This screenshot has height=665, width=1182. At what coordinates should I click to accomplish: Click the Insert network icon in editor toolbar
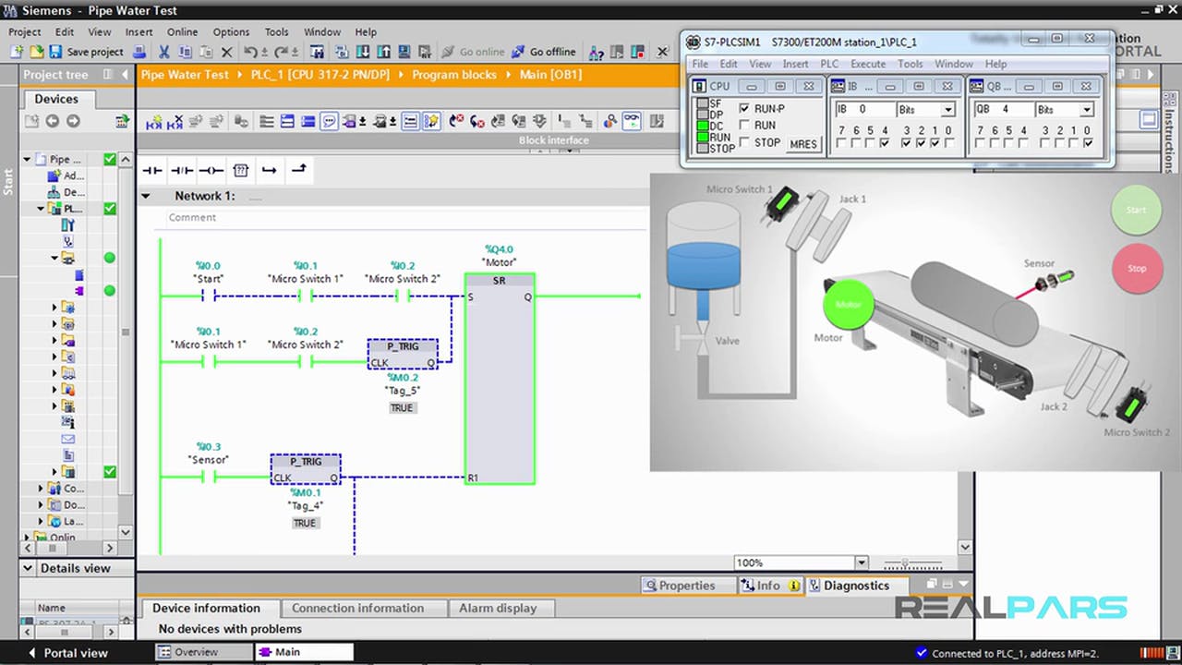coord(154,121)
